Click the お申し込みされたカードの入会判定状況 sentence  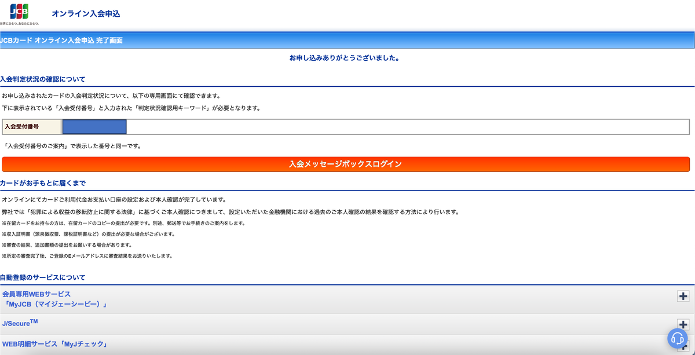[111, 96]
